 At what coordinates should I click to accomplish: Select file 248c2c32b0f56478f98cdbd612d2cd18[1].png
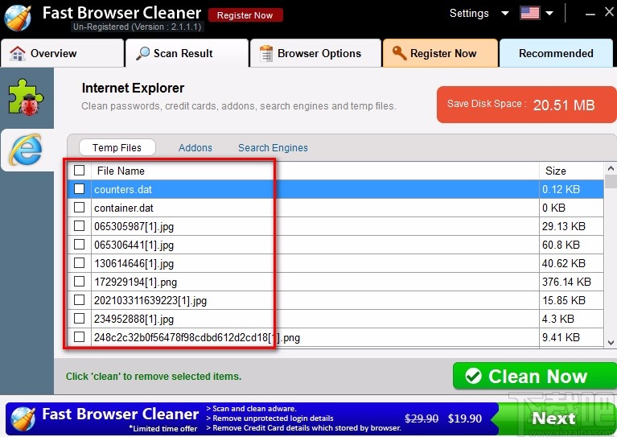coord(197,337)
